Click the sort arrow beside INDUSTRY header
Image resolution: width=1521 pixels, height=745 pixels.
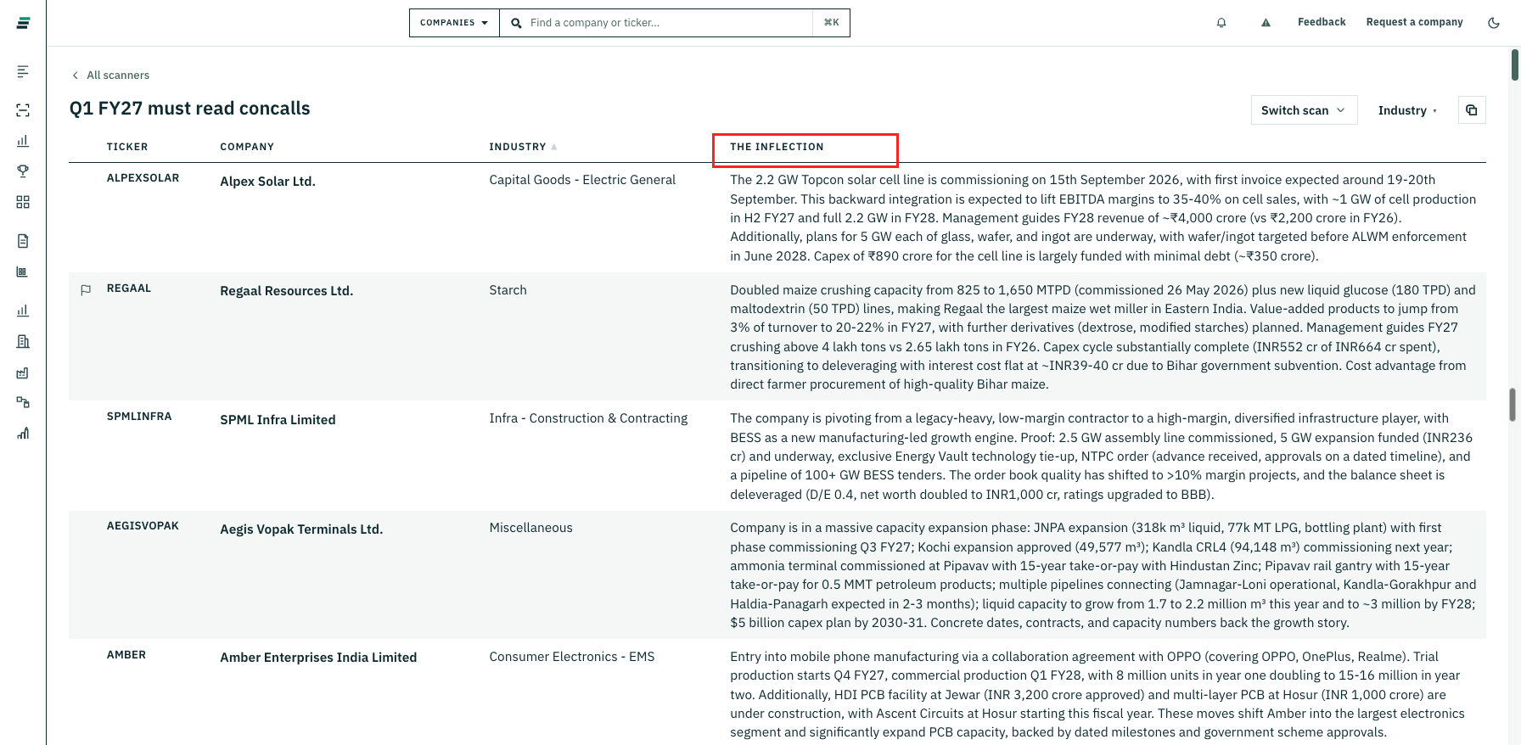click(x=554, y=147)
